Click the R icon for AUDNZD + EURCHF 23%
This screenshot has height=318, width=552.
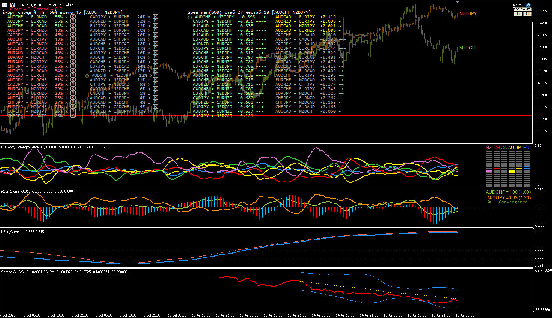tap(156, 21)
